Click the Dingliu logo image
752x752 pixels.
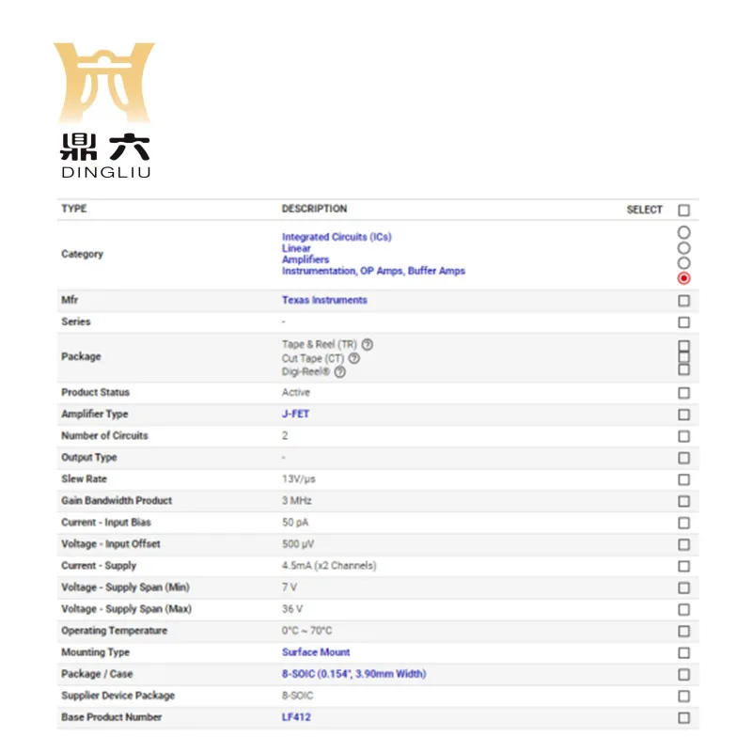(105, 110)
